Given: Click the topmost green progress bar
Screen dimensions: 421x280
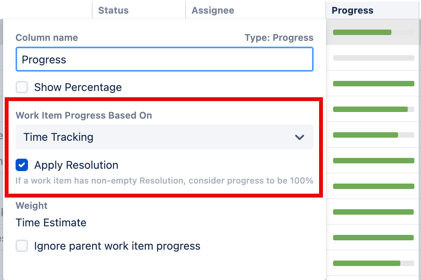Looking at the screenshot, I should 362,32.
